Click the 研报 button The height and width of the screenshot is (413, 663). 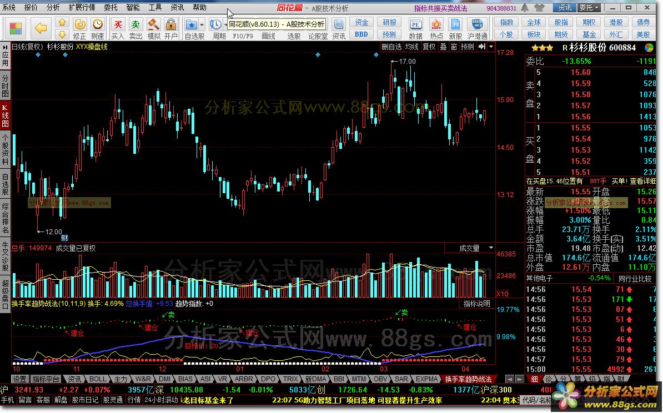click(x=389, y=23)
